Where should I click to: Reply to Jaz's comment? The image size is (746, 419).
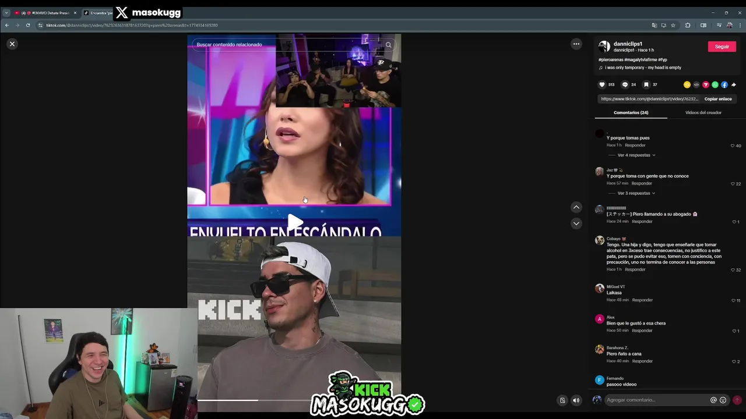pyautogui.click(x=642, y=183)
